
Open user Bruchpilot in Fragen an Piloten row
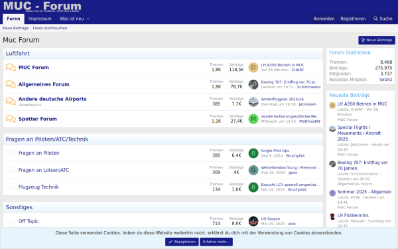point(295,155)
